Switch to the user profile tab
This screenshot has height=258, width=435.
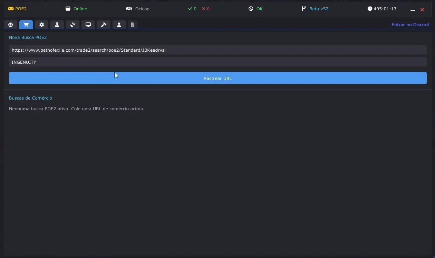119,25
